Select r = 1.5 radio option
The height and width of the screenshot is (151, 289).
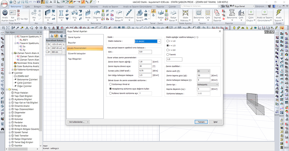click(x=168, y=45)
